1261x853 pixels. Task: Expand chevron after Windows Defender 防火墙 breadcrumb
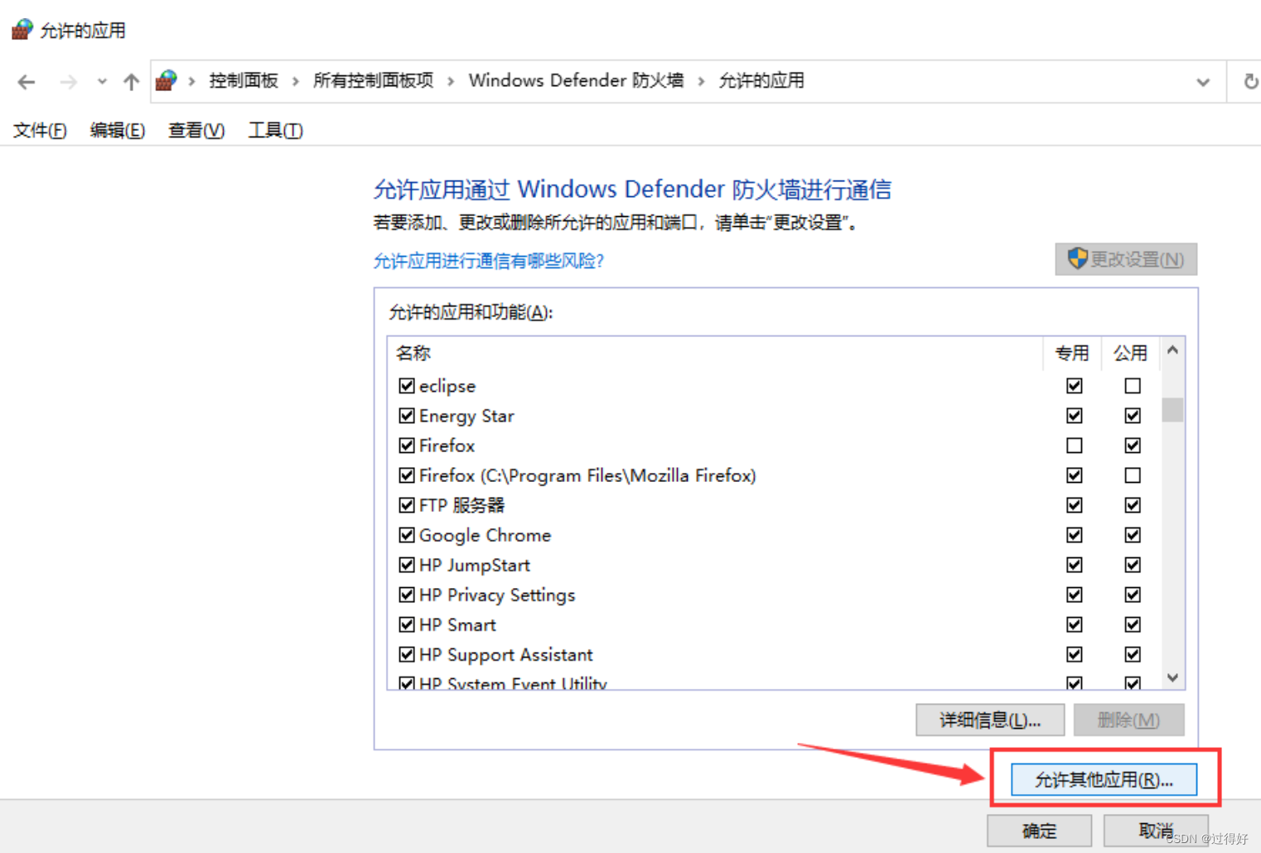702,81
